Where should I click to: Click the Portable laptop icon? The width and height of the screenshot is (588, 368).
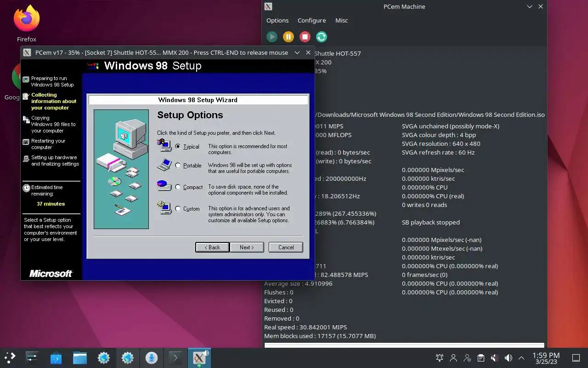(x=164, y=165)
